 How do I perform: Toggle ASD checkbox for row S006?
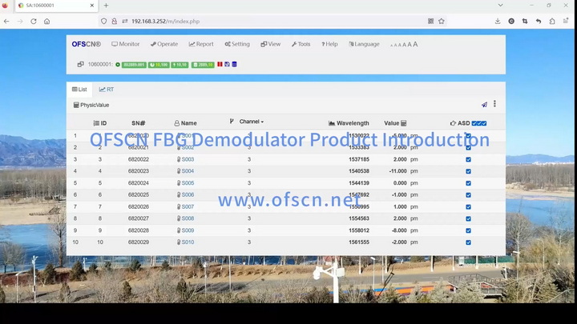(x=468, y=194)
